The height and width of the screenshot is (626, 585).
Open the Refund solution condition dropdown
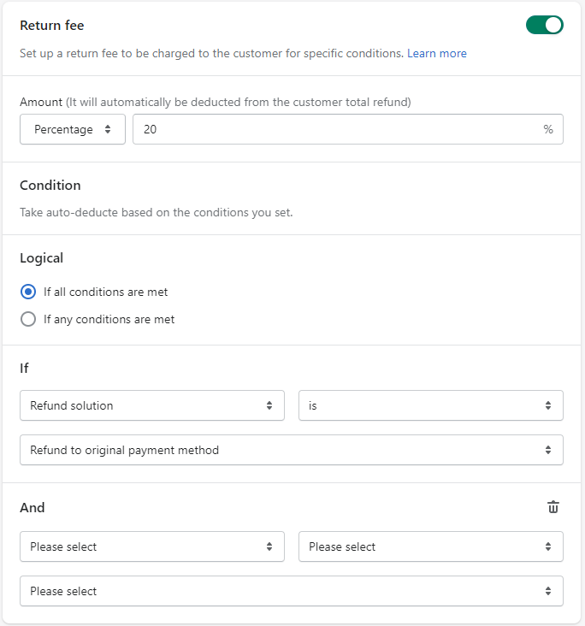point(152,405)
